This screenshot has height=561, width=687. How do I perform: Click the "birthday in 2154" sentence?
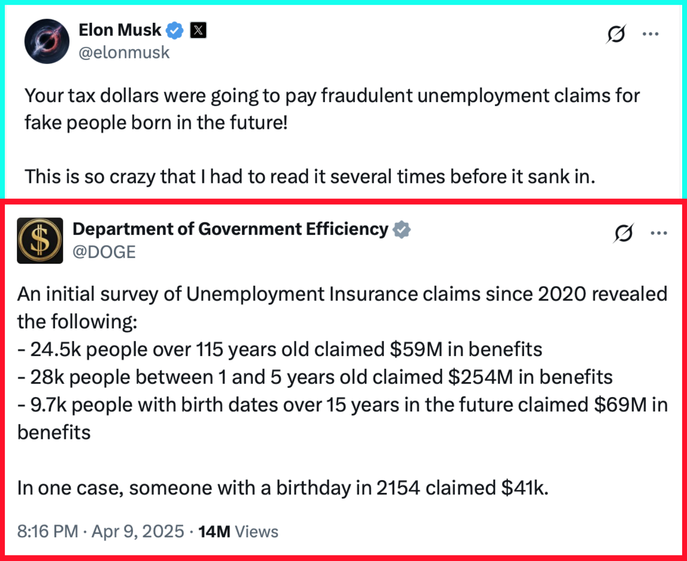click(x=283, y=488)
